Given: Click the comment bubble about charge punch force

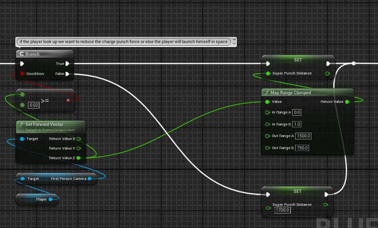Looking at the screenshot, I should (124, 41).
